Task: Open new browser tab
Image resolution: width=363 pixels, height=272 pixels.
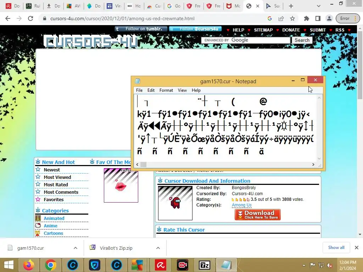Action: pos(291,6)
